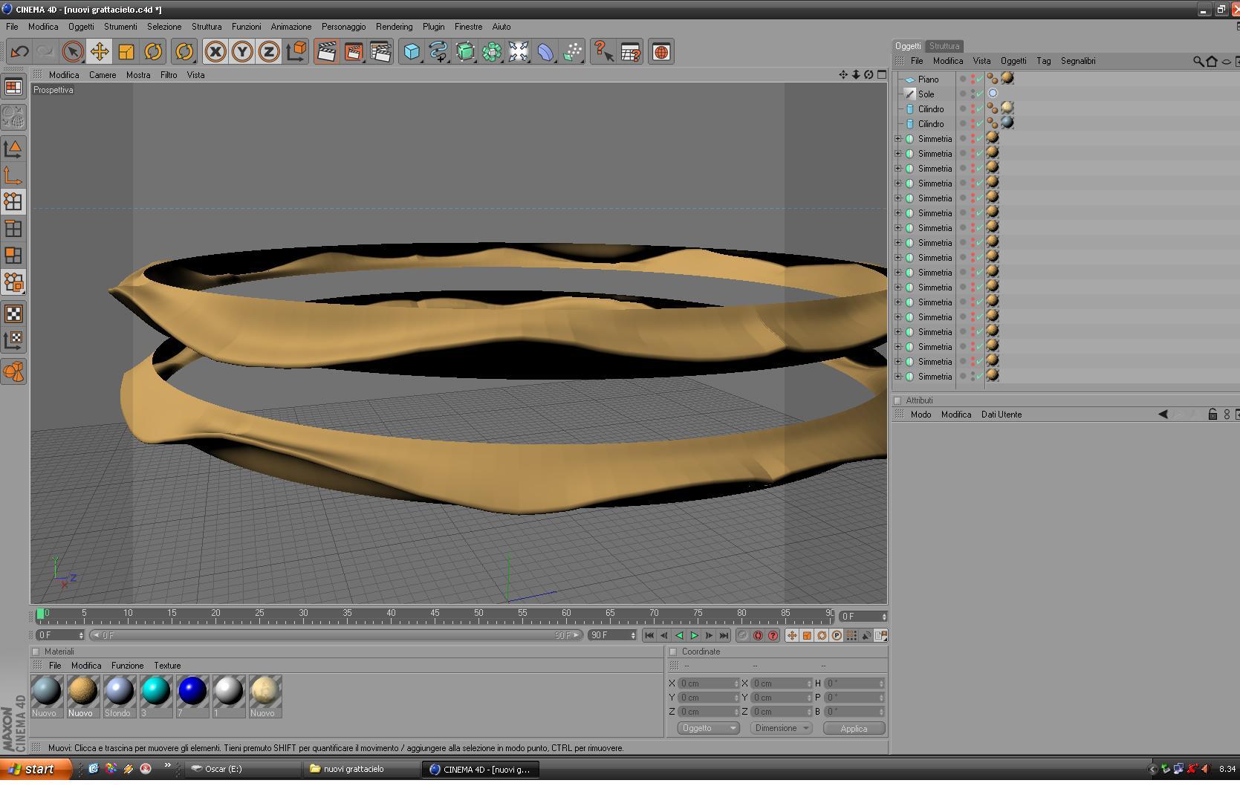Open the Rendering menu
Screen dimensions: 1240x786
(394, 27)
